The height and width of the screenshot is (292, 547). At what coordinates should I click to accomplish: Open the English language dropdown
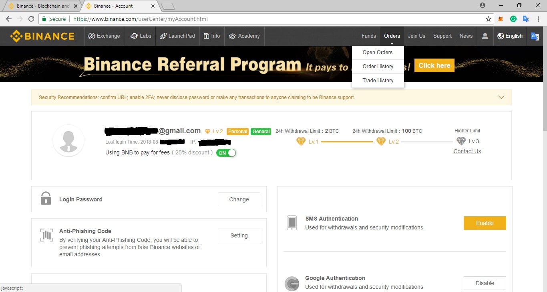510,36
